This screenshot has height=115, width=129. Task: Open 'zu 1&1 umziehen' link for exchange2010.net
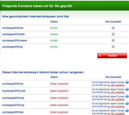pyautogui.click(x=116, y=99)
